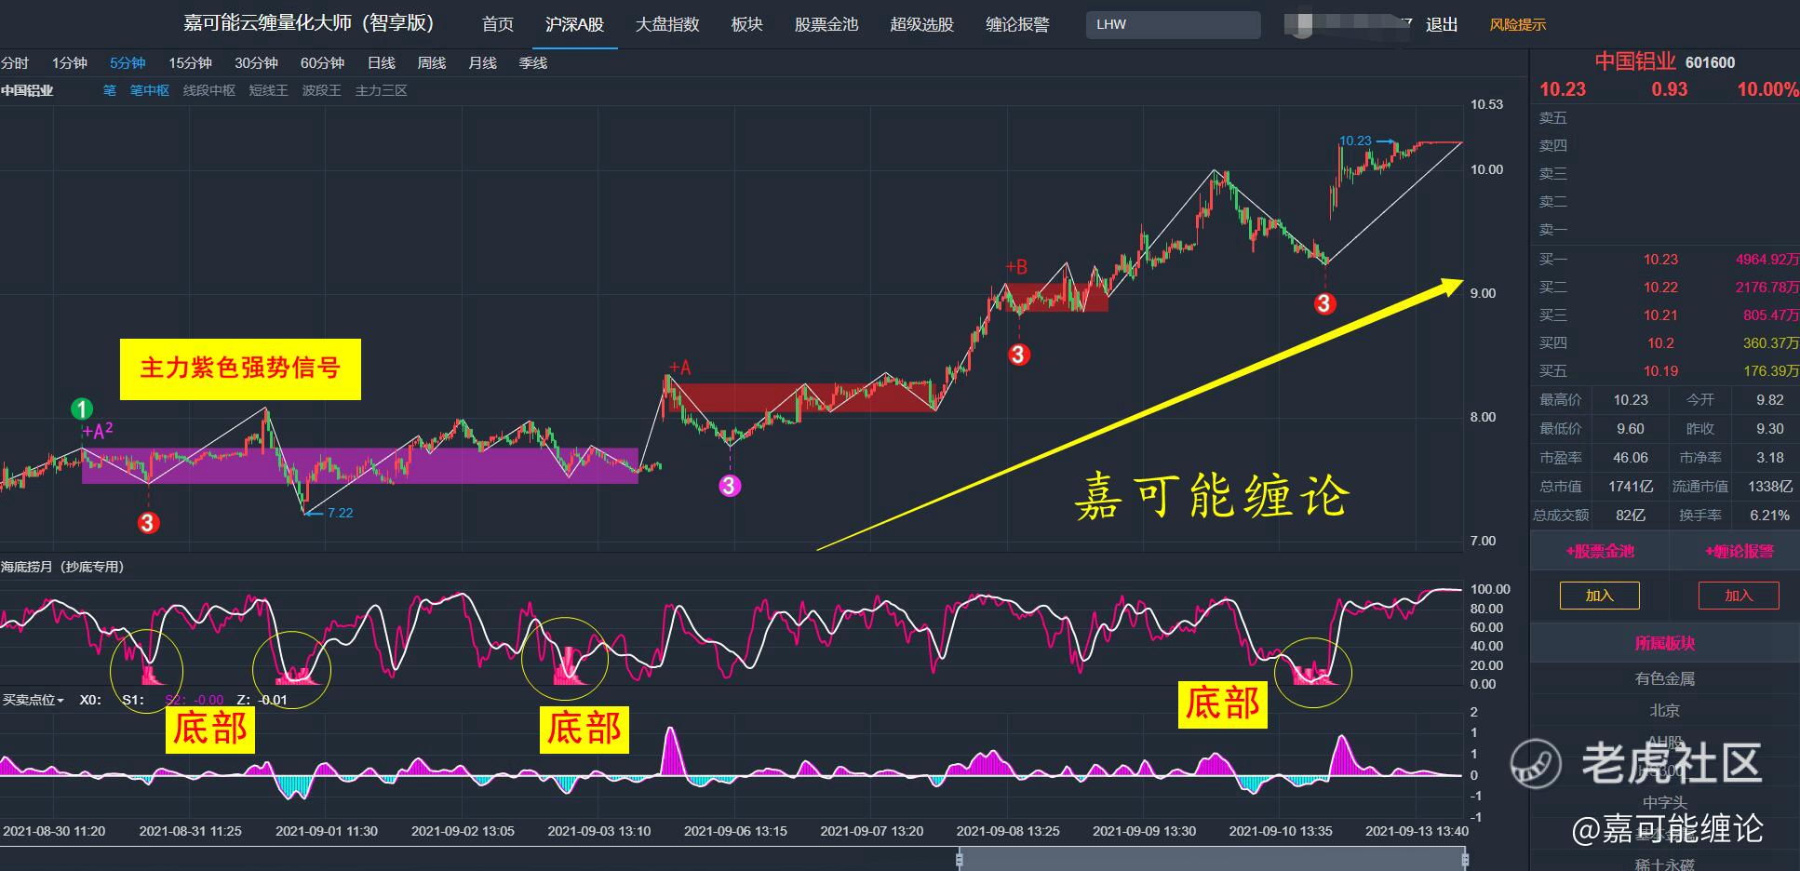Viewport: 1800px width, 871px height.
Task: Click the 市盈率 value 46.06
Action: click(x=1631, y=458)
